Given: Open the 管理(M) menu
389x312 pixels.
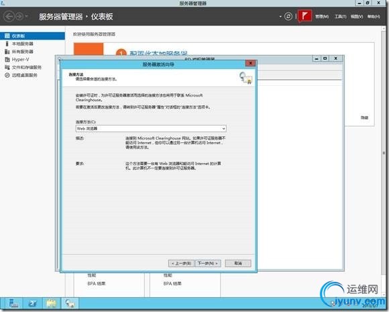Looking at the screenshot, I should pos(322,17).
